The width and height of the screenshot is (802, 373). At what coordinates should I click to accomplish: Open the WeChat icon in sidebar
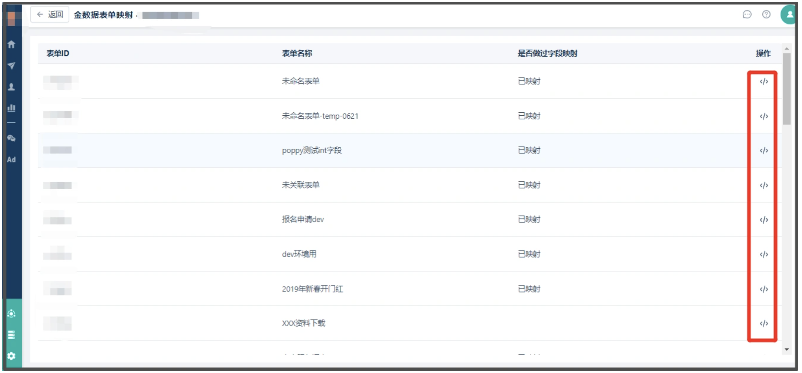(x=11, y=138)
